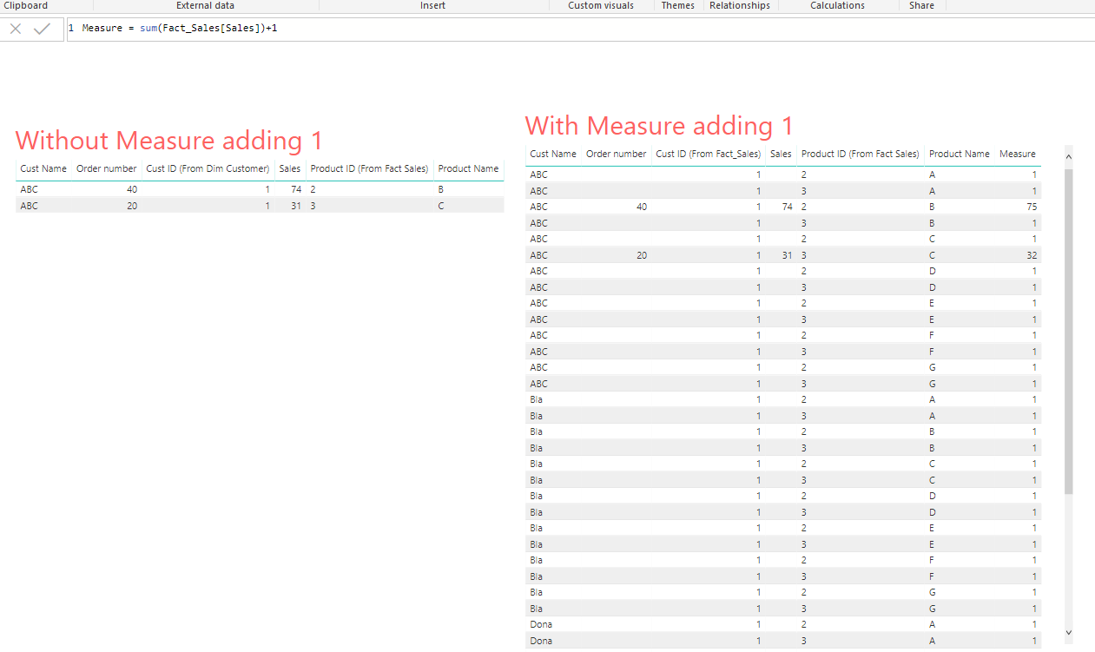1095x652 pixels.
Task: Click the Clipboard ribbon group label
Action: (x=26, y=5)
